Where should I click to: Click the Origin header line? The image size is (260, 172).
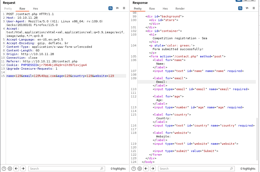(30, 54)
